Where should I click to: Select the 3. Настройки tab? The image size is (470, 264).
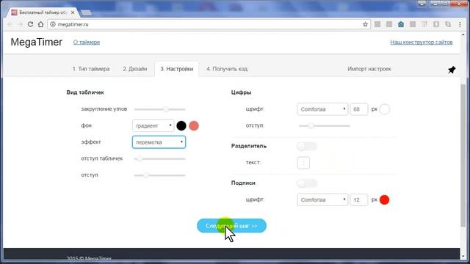pyautogui.click(x=177, y=69)
